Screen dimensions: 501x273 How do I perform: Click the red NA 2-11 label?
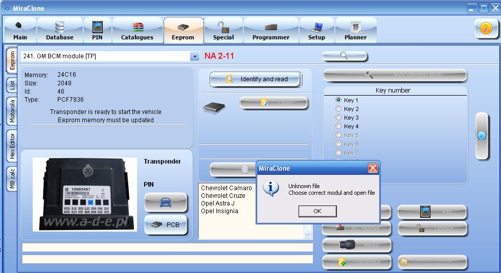click(x=219, y=56)
